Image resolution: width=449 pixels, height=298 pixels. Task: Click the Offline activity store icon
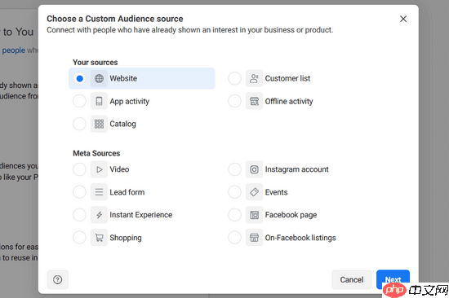[254, 101]
